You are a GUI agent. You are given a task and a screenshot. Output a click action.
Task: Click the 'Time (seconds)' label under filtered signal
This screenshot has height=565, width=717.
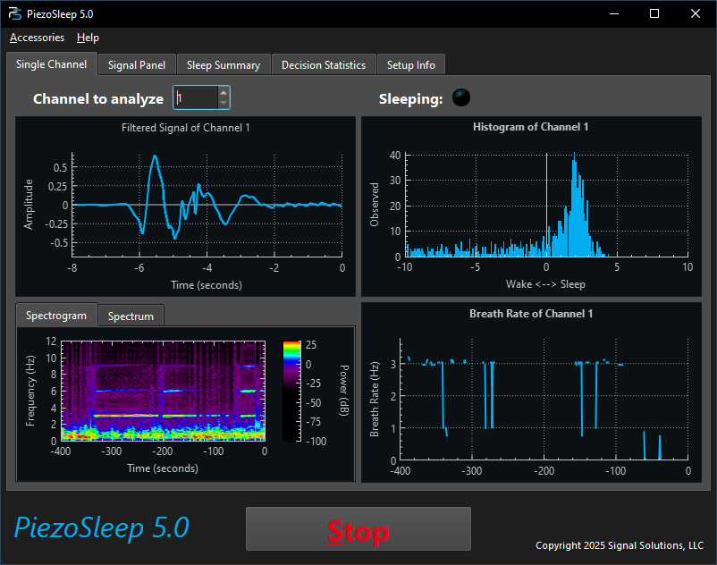207,285
